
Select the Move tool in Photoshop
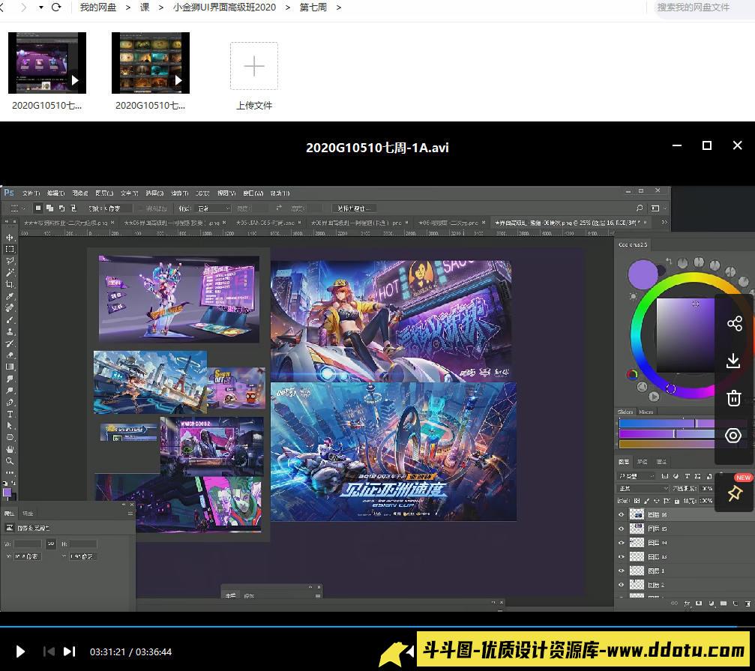[x=10, y=238]
